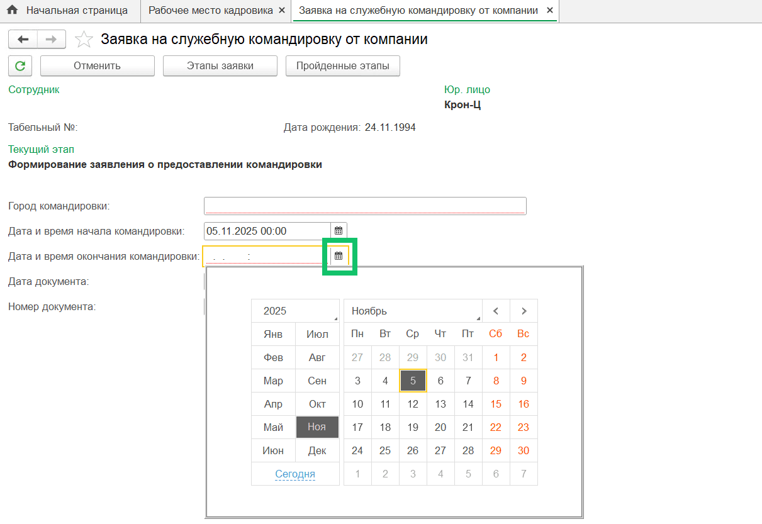Switch to Рабочее место кадровика tab
The width and height of the screenshot is (762, 524).
click(x=210, y=11)
